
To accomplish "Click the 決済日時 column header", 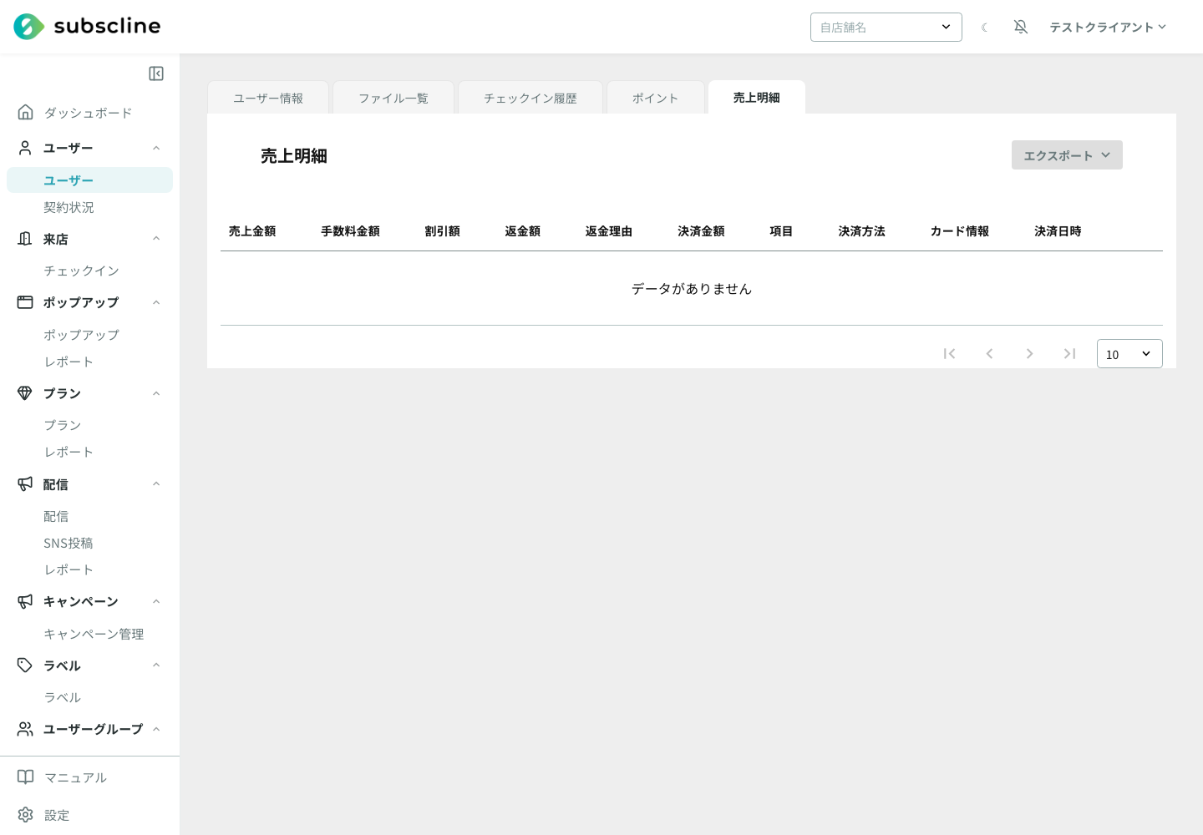I will tap(1058, 231).
